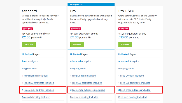Click Buy now under the Pro plan
Viewport: 182px width, 103px height.
[77, 45]
